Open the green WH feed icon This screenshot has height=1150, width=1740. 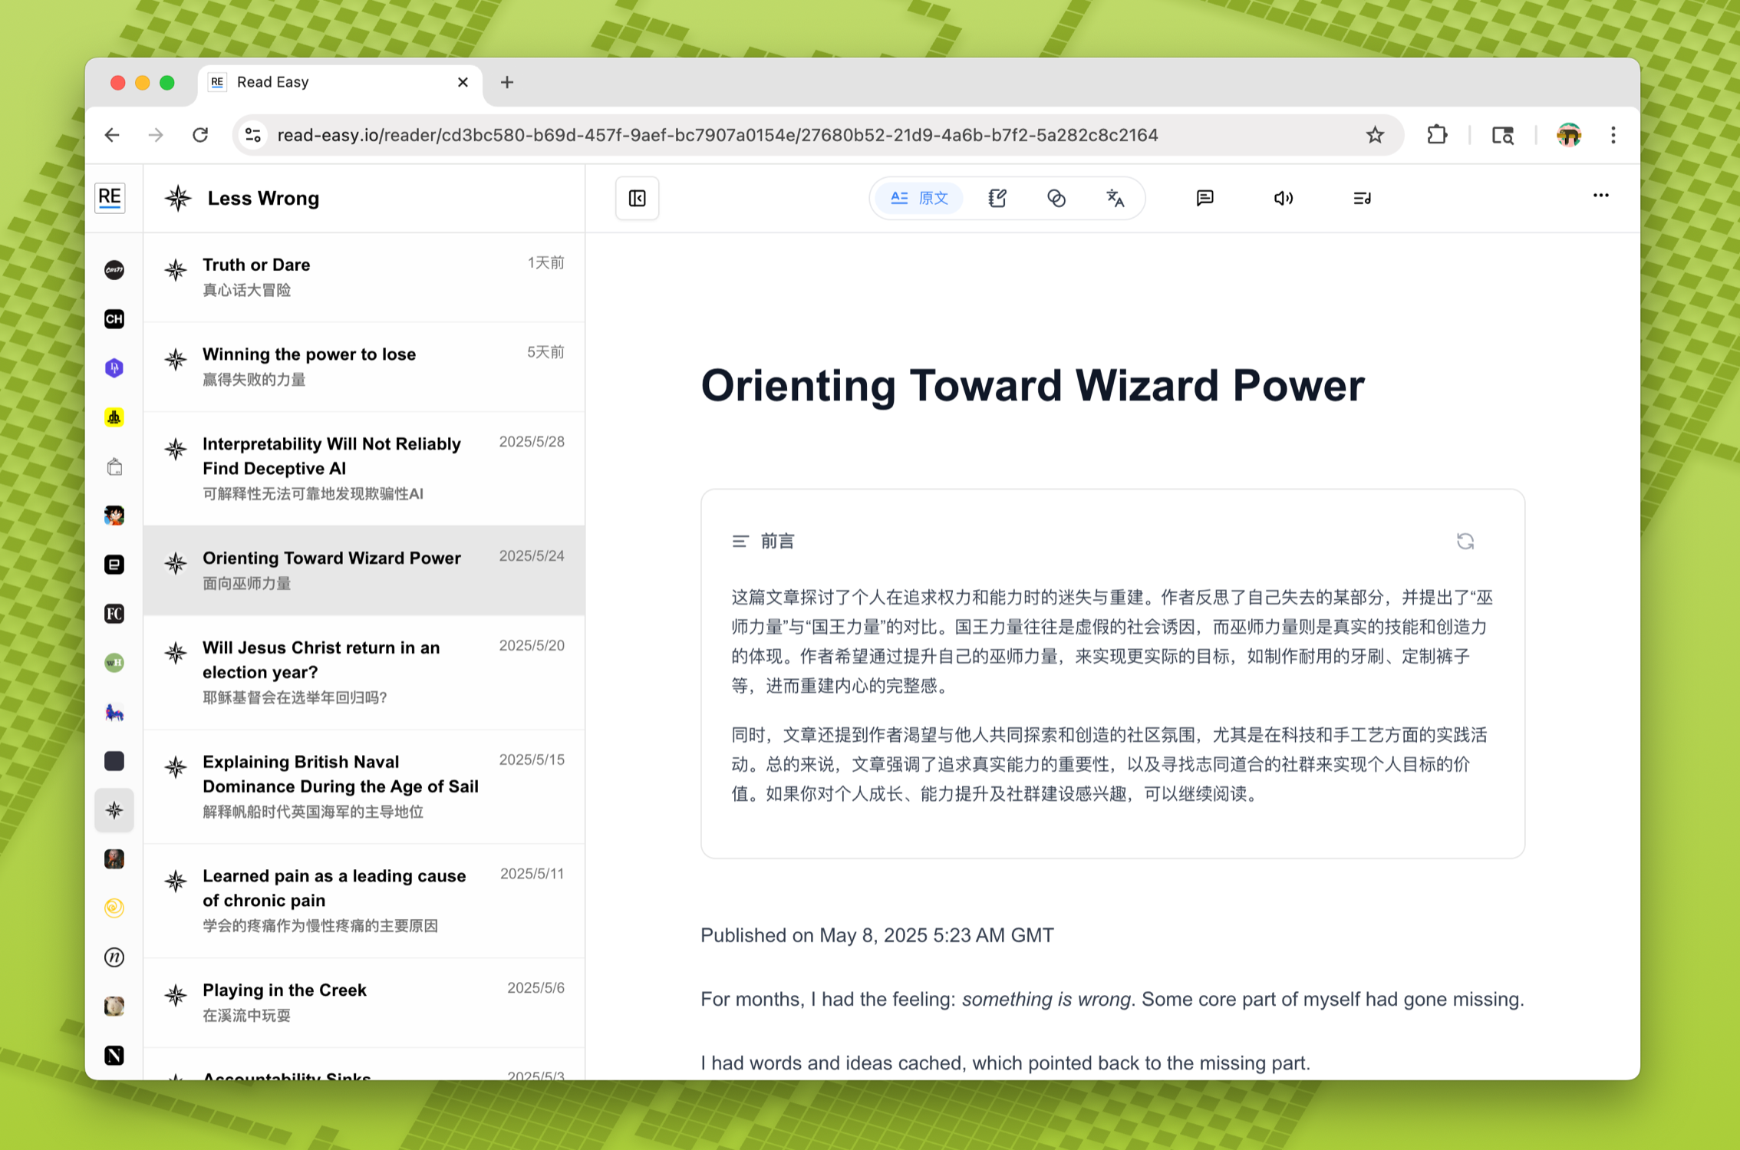tap(114, 663)
